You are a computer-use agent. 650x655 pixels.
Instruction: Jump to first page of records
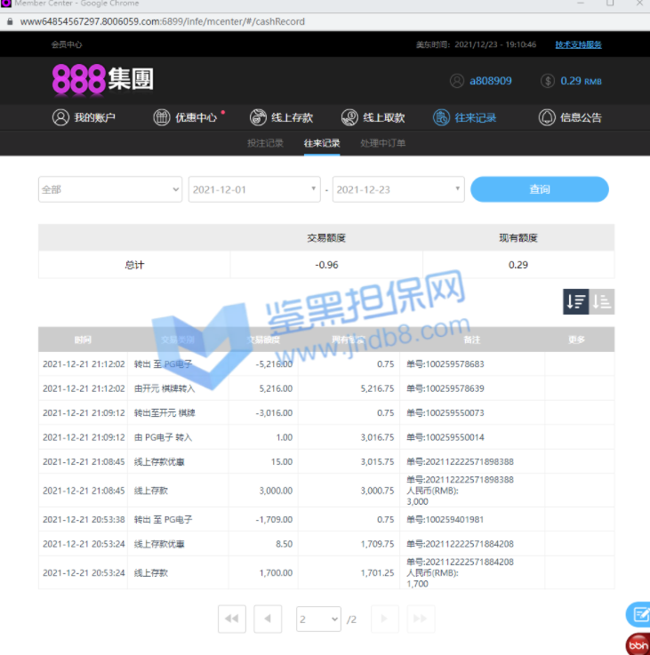click(x=231, y=619)
